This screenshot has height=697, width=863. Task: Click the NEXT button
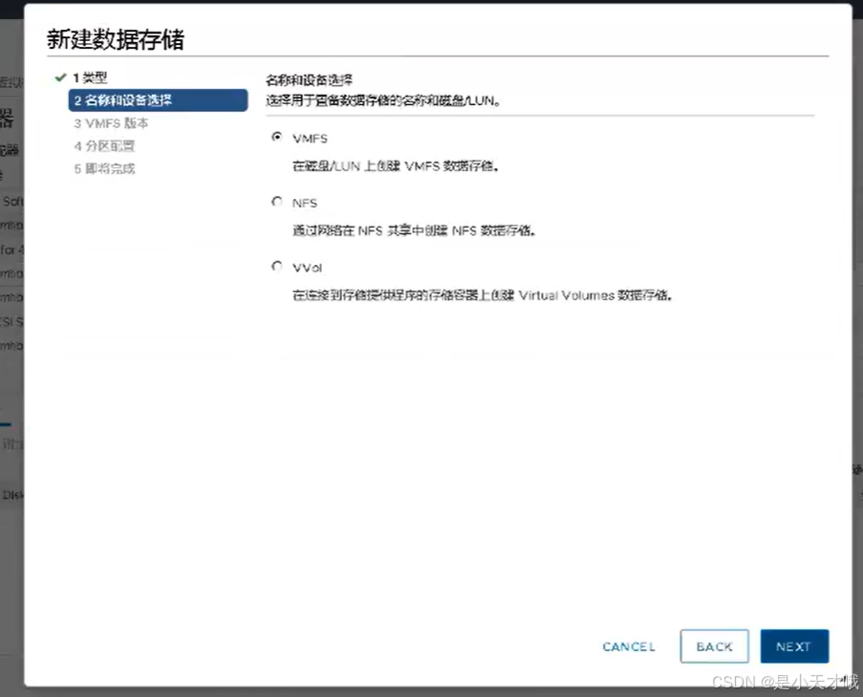(x=794, y=646)
